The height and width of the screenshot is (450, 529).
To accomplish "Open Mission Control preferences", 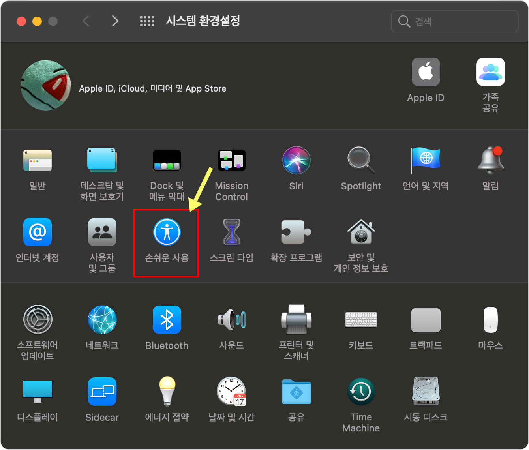I will coord(232,160).
